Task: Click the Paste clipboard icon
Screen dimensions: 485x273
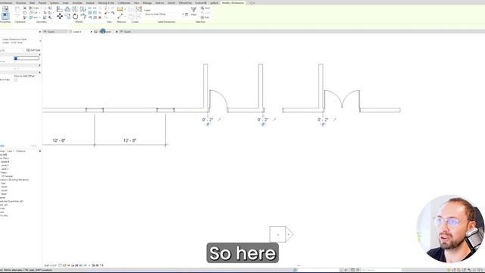Action: tap(17, 11)
